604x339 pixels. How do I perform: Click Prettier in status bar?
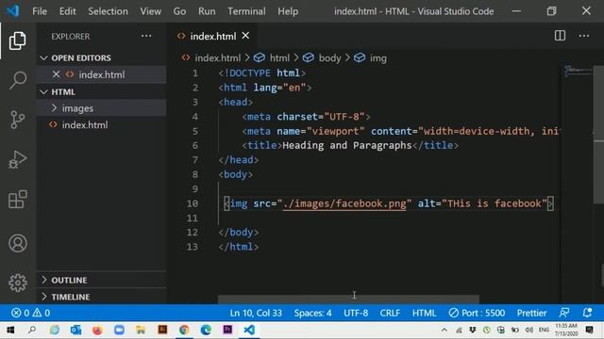pos(531,313)
